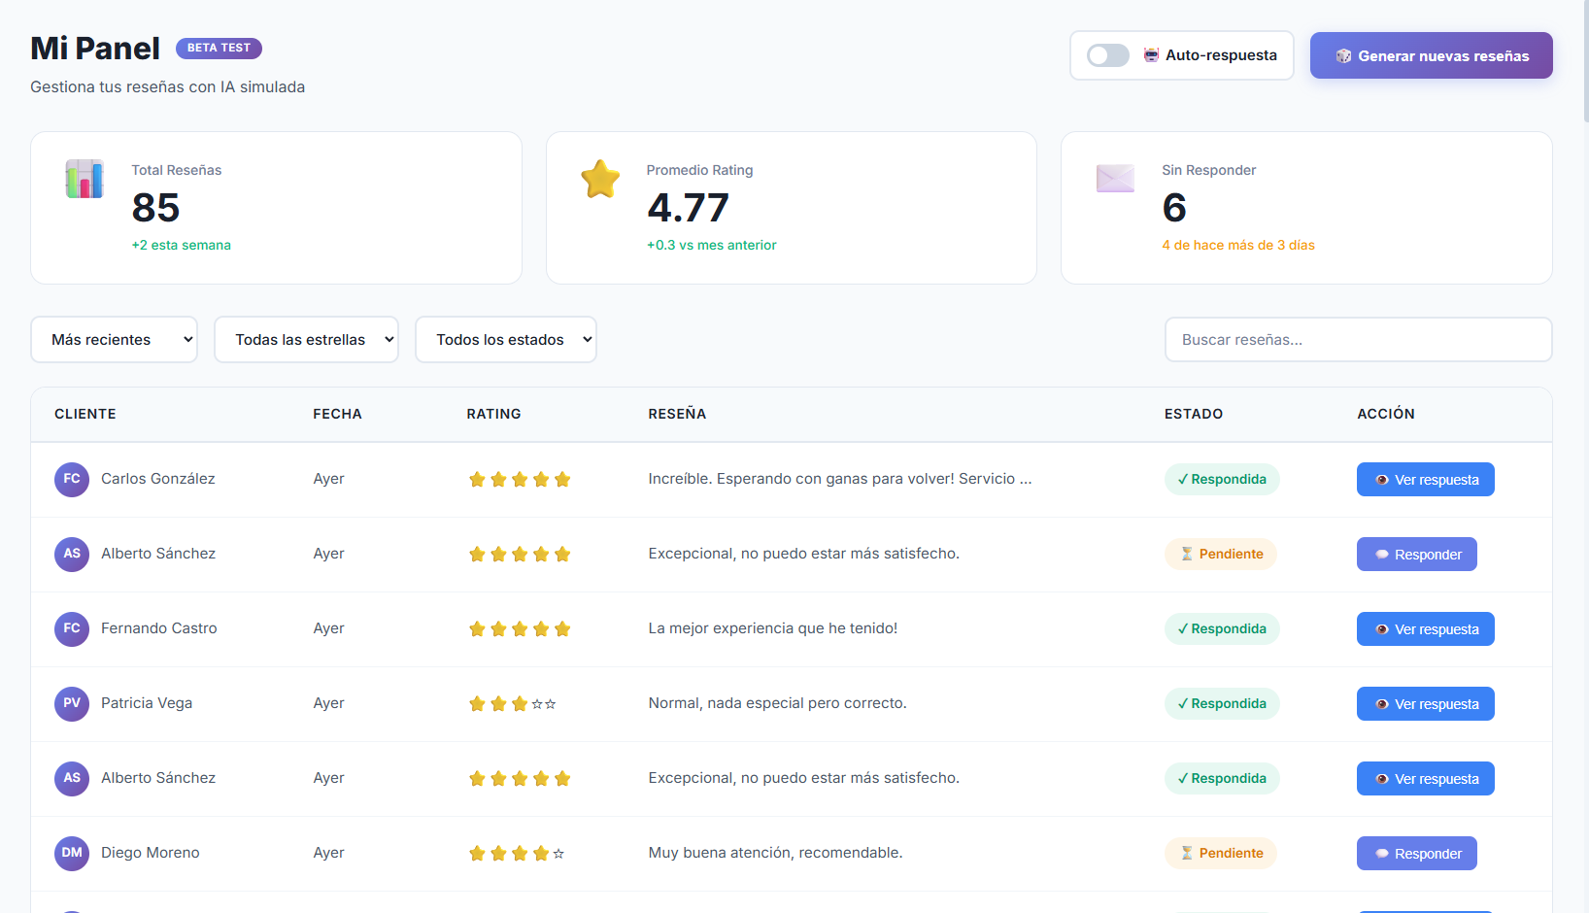Click Carlos González's FC avatar

pyautogui.click(x=72, y=479)
